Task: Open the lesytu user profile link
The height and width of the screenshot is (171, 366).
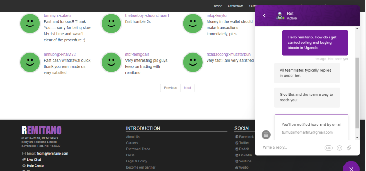Action: click(x=221, y=16)
